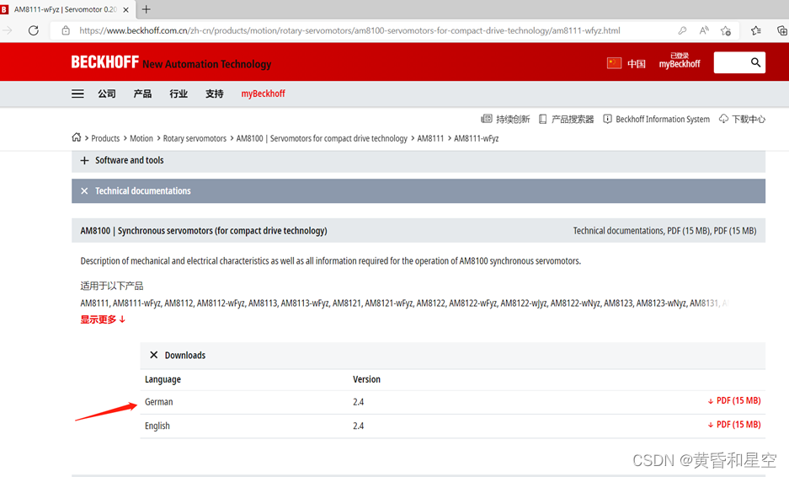789x477 pixels.
Task: Click the address bar URL
Action: [x=349, y=30]
